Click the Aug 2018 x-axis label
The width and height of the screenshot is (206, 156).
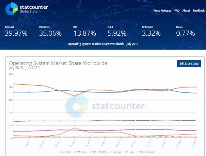(28, 143)
